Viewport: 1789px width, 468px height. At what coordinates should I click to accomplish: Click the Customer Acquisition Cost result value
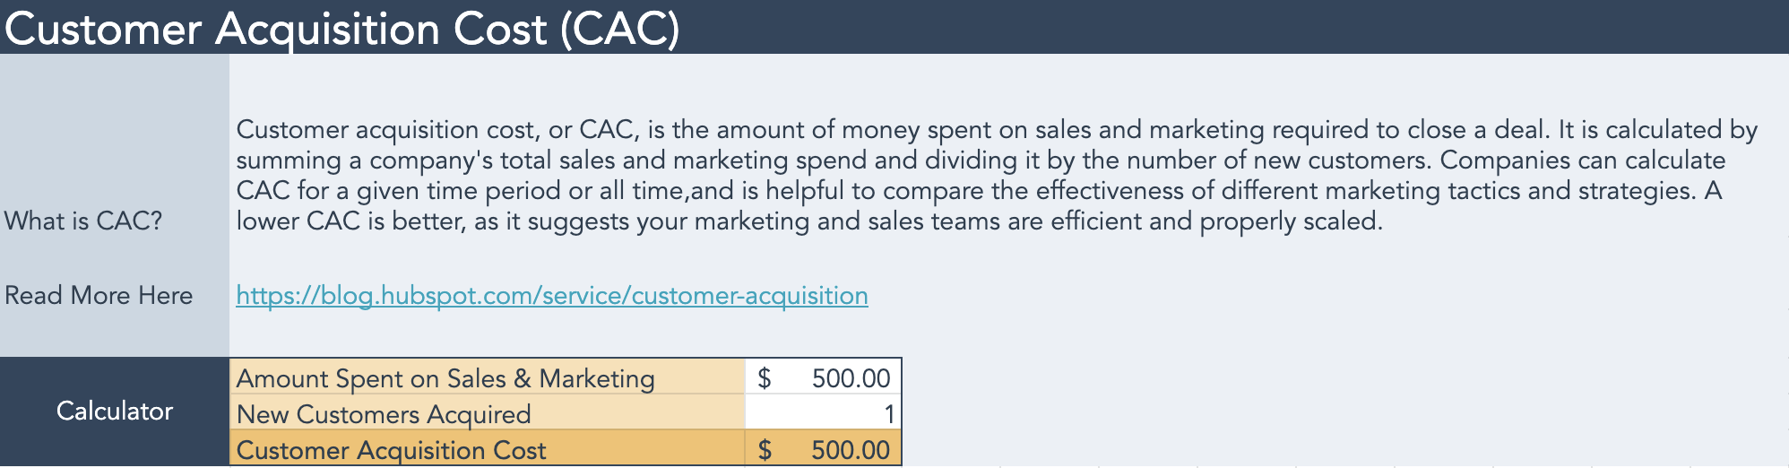(850, 450)
